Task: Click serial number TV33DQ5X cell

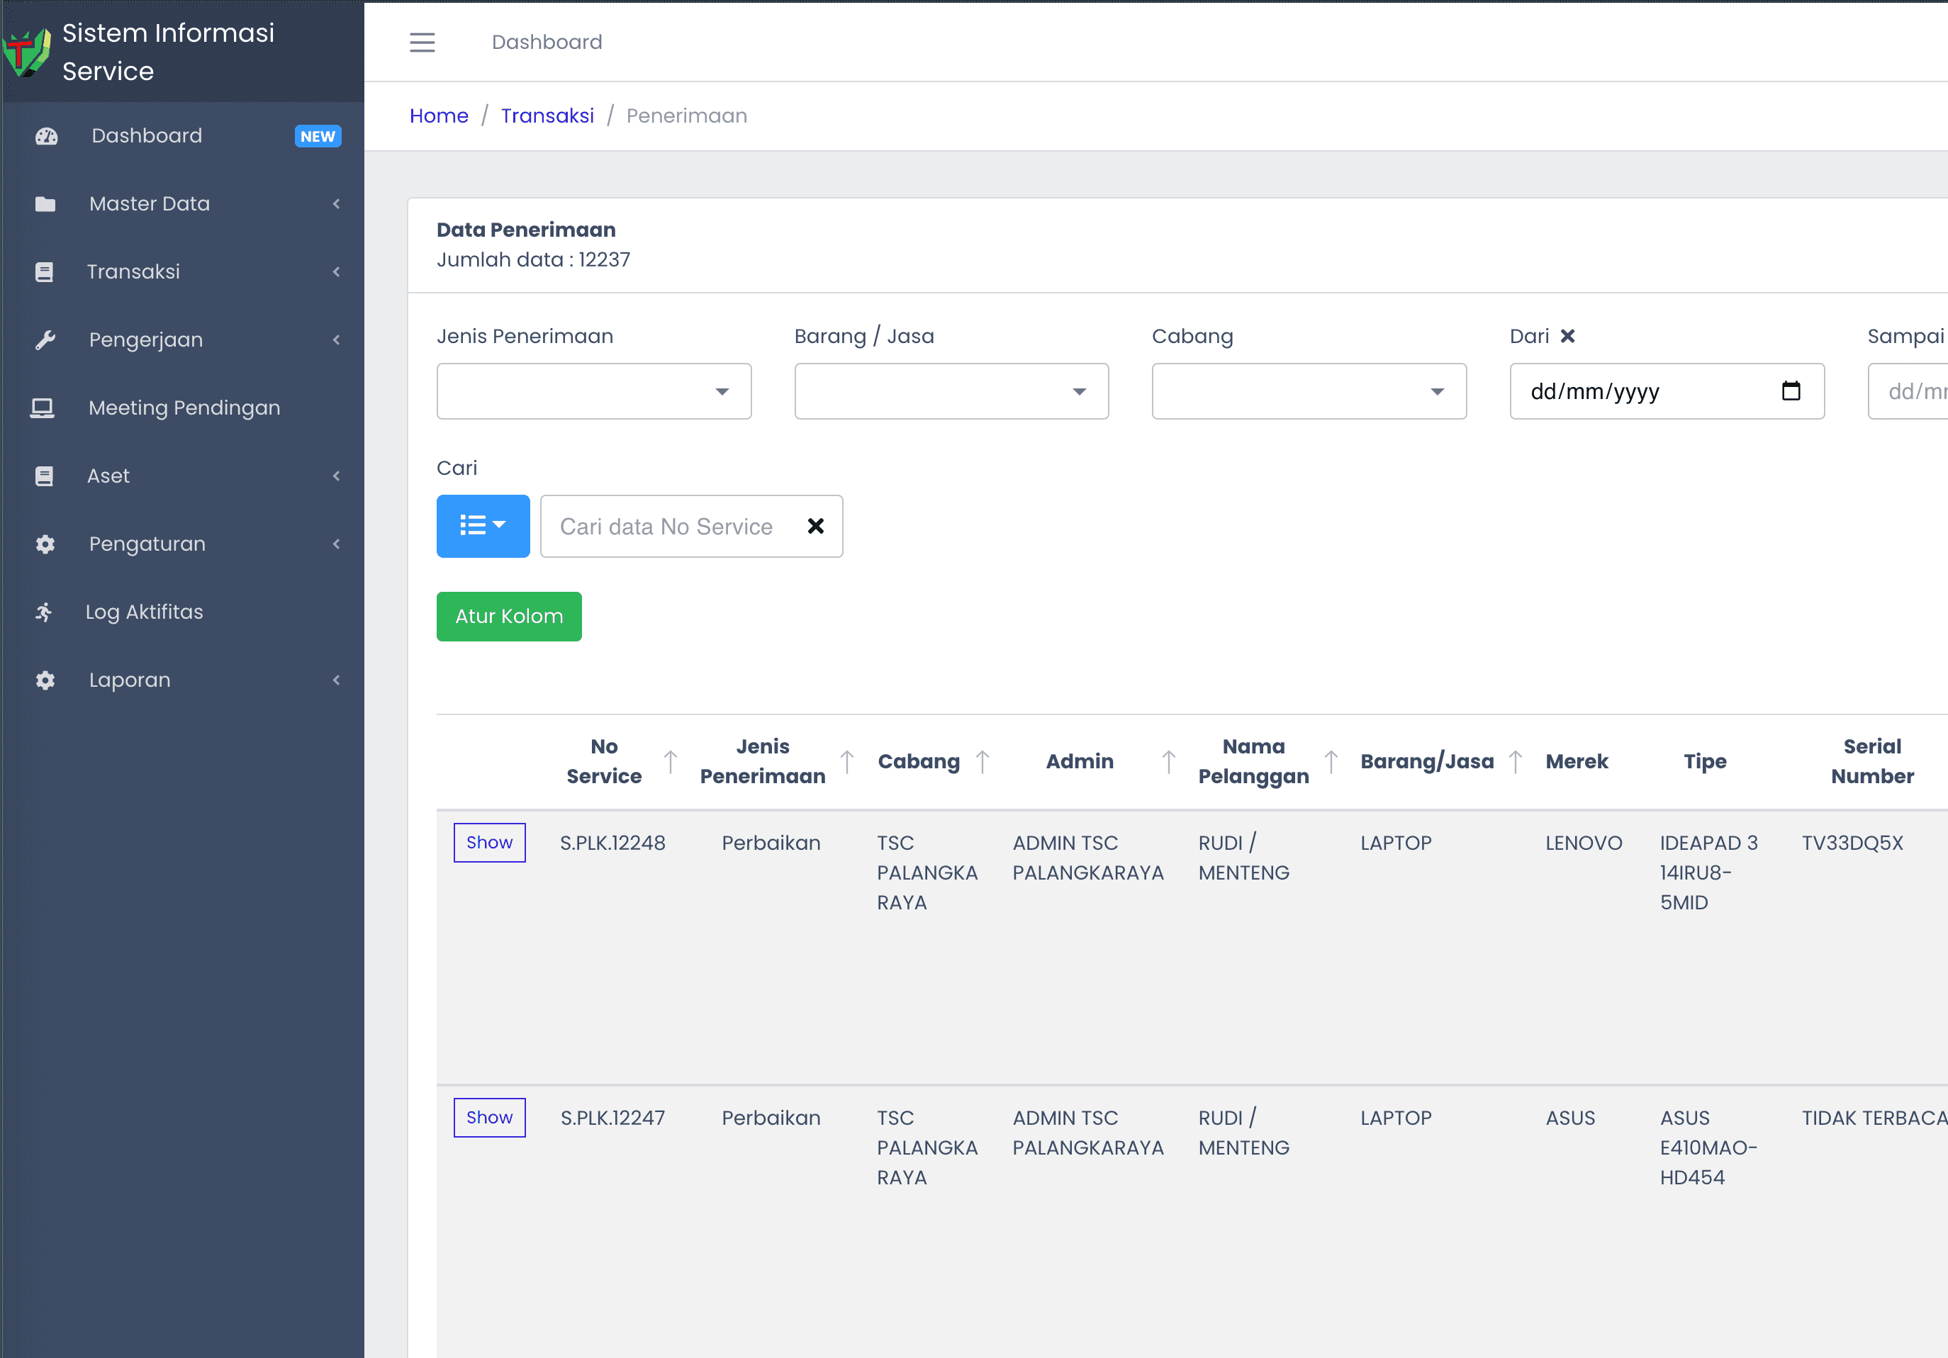Action: tap(1853, 842)
